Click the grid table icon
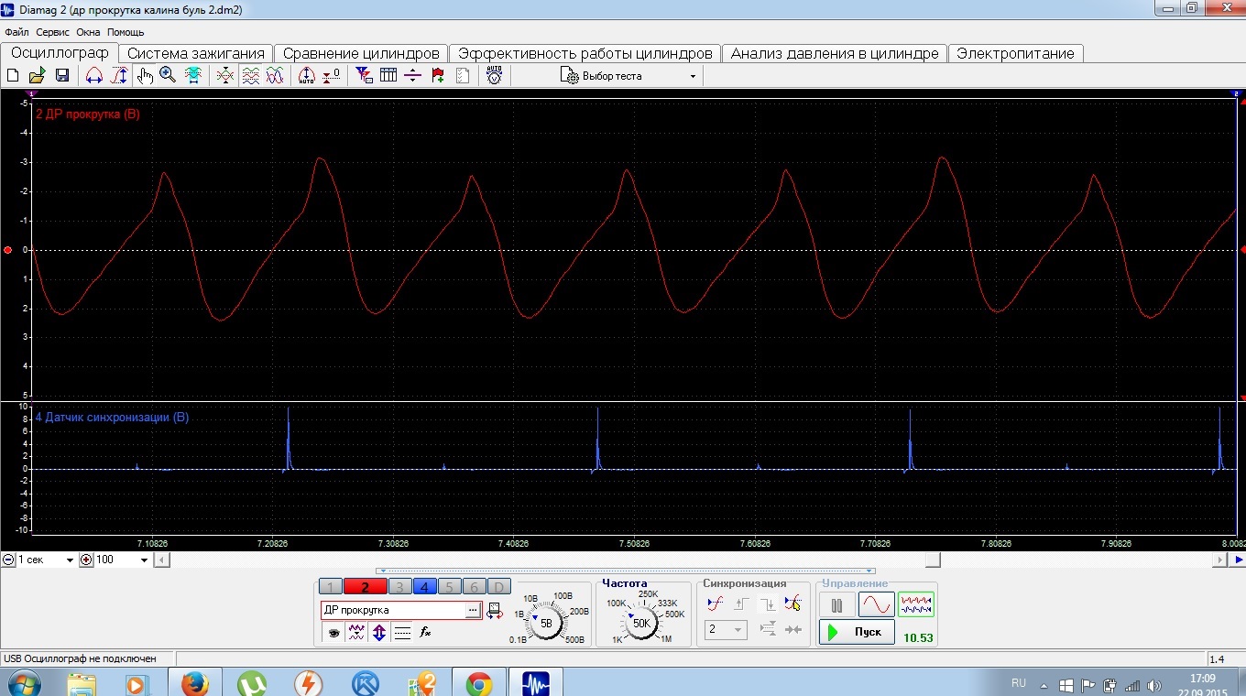This screenshot has height=696, width=1246. [x=388, y=76]
